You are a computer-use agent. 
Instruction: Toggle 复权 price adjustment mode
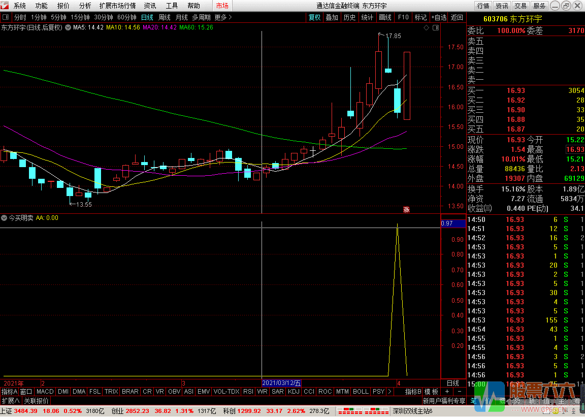point(315,17)
